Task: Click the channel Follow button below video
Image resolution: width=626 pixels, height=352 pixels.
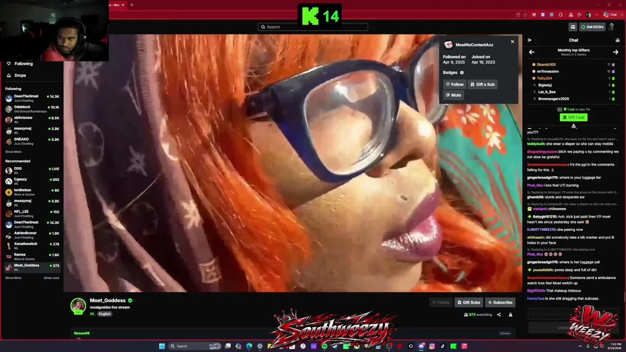Action: [441, 303]
